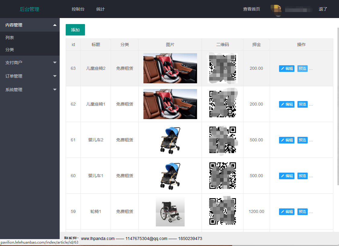Click the 1200.00 deposit value
The image size is (339, 246).
coord(256,211)
